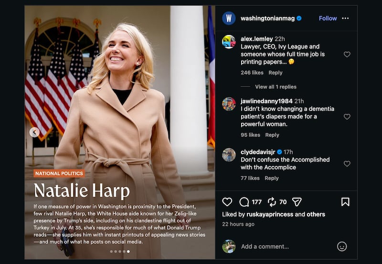Open clydedavisjr's profile picture
Viewport: 382px width, 264px height.
pyautogui.click(x=229, y=154)
